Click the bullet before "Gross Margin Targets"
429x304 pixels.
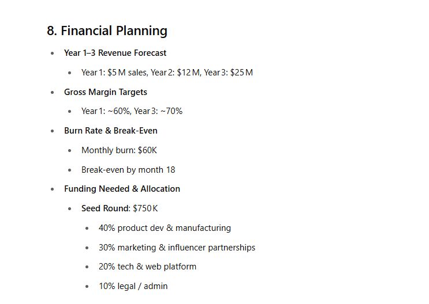52,92
